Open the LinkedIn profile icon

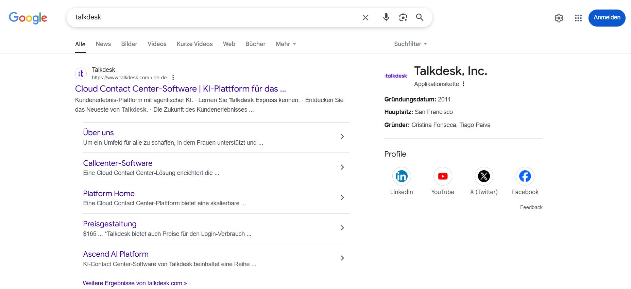click(402, 176)
